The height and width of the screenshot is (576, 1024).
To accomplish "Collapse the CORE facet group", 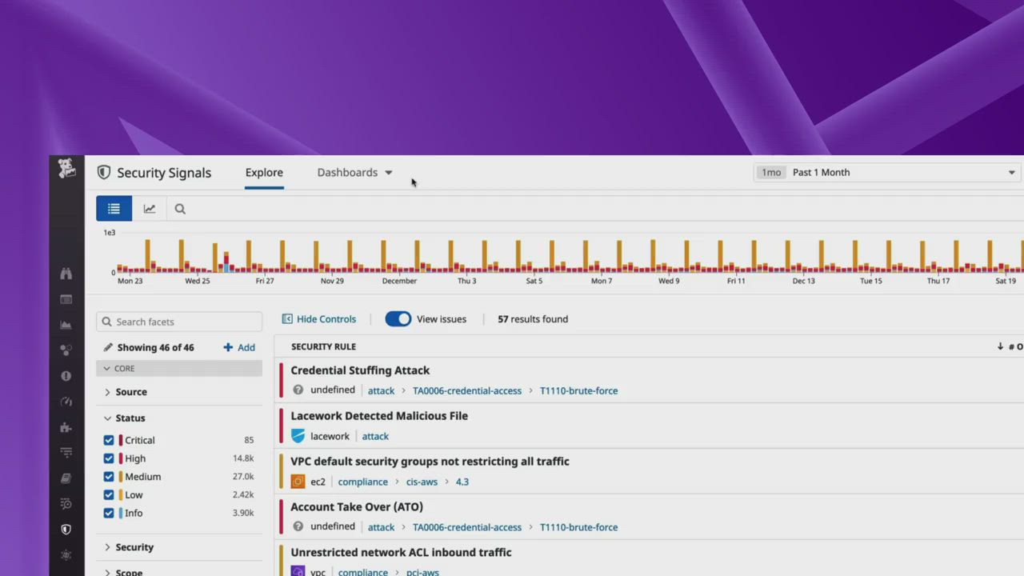I will click(x=179, y=368).
